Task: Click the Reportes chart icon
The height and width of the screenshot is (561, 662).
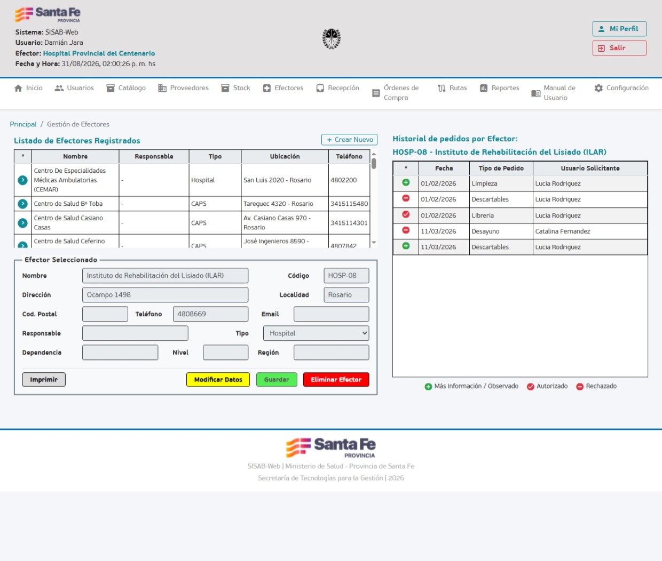Action: pyautogui.click(x=484, y=88)
